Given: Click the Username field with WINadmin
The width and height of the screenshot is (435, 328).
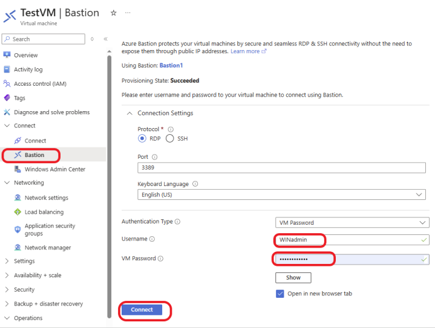Looking at the screenshot, I should tap(352, 240).
